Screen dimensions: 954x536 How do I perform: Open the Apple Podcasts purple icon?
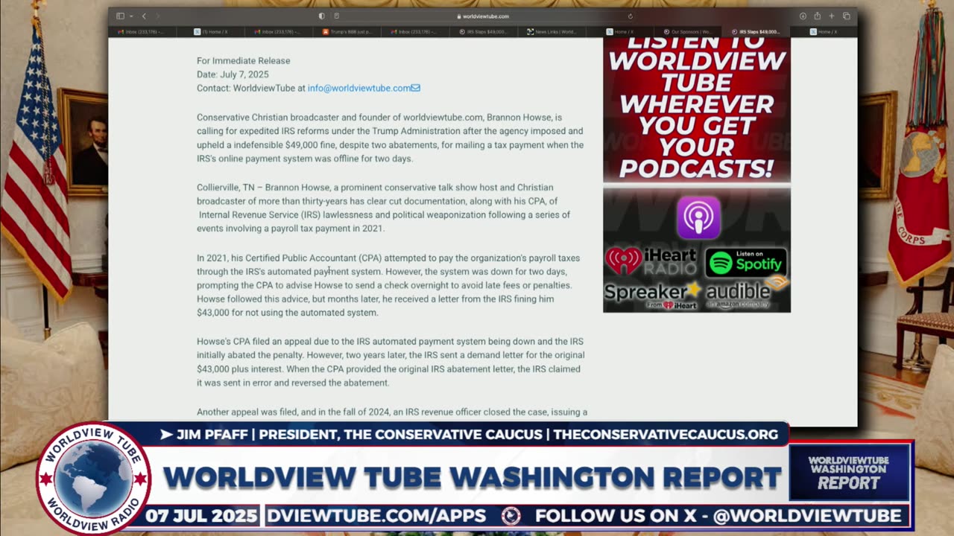click(x=698, y=217)
